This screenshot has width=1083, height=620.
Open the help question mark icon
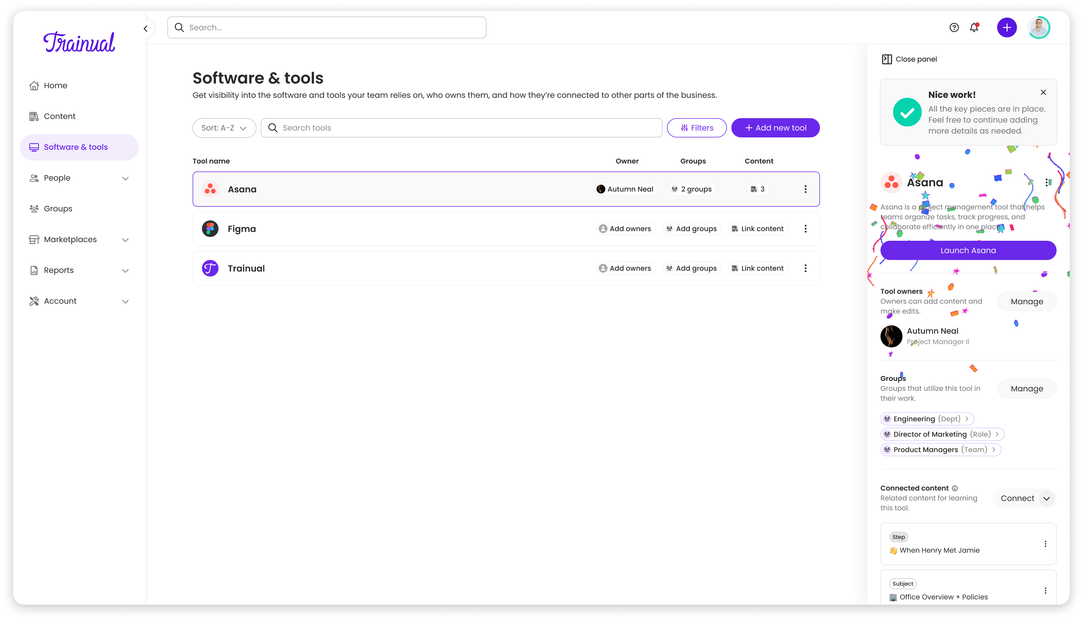[x=954, y=28]
